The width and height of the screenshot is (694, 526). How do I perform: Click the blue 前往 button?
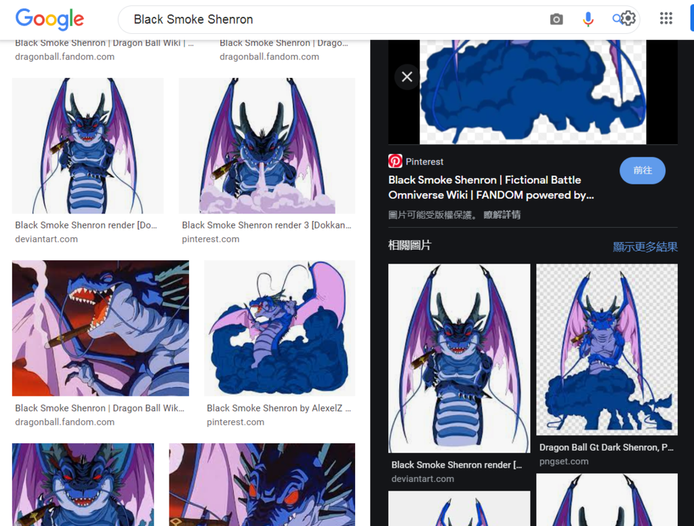tap(642, 170)
